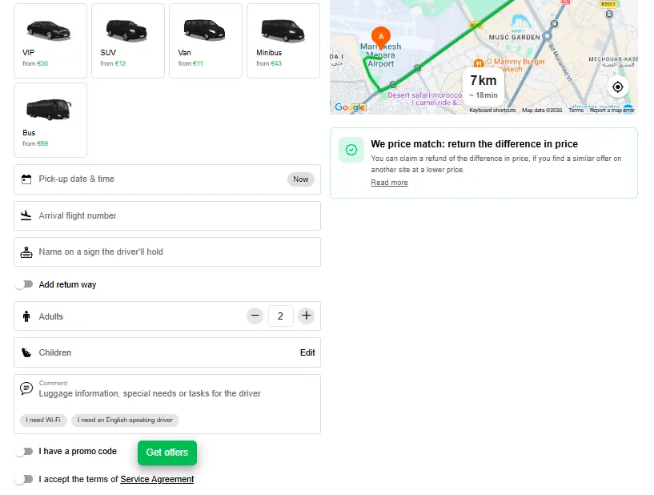Open the children editor via Edit

pyautogui.click(x=307, y=352)
